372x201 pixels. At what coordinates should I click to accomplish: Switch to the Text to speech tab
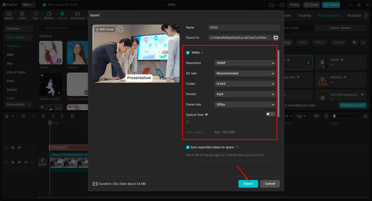[x=329, y=16]
